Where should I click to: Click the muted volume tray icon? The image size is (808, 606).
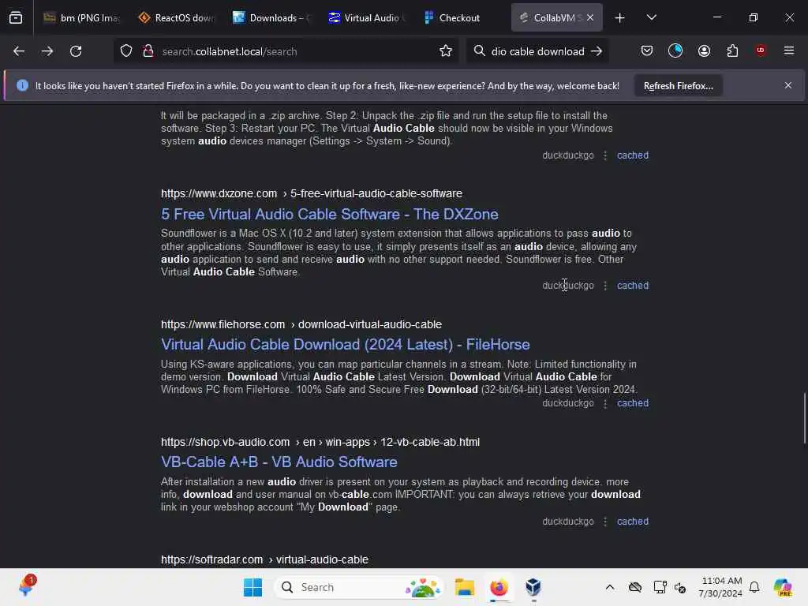(680, 587)
